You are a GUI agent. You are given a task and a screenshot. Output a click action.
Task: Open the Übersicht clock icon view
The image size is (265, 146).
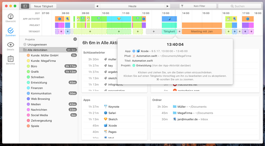tap(11, 18)
